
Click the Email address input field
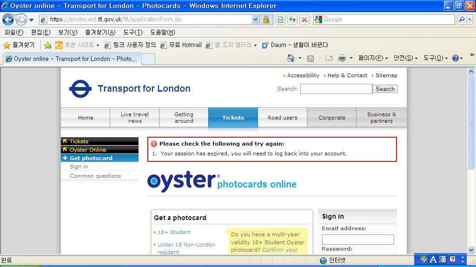point(358,240)
